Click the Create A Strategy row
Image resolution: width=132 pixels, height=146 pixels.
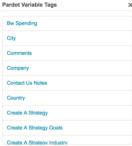[x=67, y=113]
